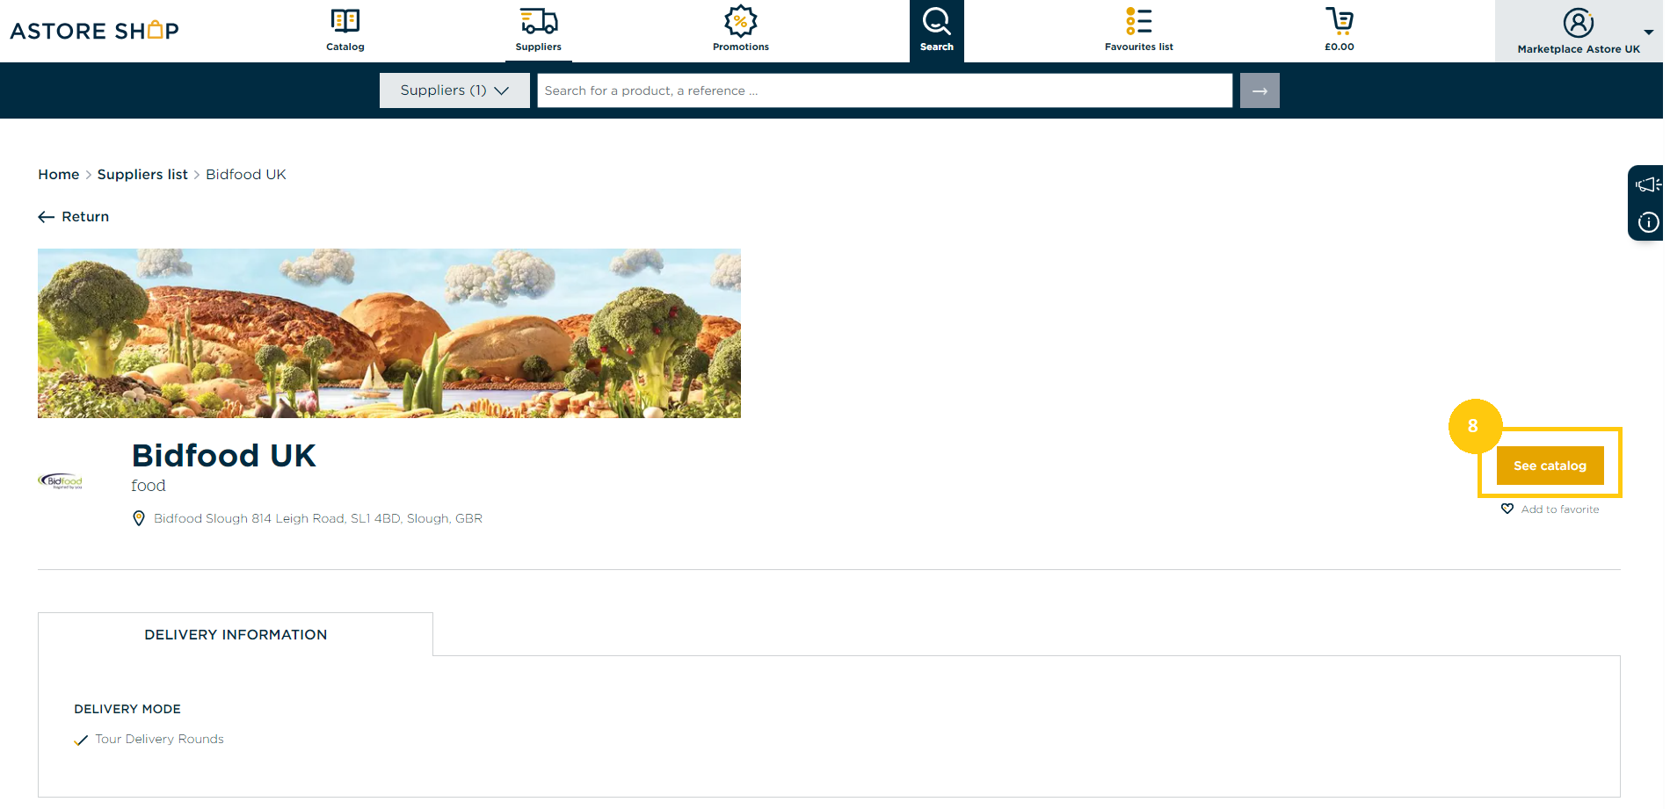
Task: Open the Catalog menu icon
Action: click(345, 21)
